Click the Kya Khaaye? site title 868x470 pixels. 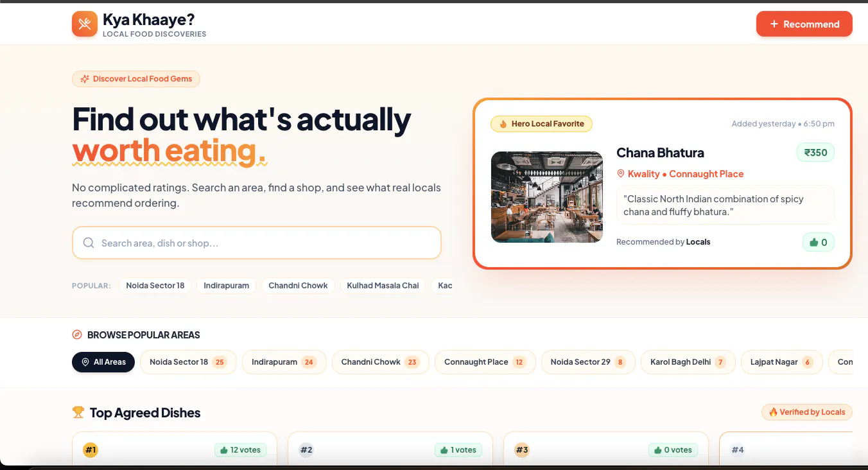point(148,20)
